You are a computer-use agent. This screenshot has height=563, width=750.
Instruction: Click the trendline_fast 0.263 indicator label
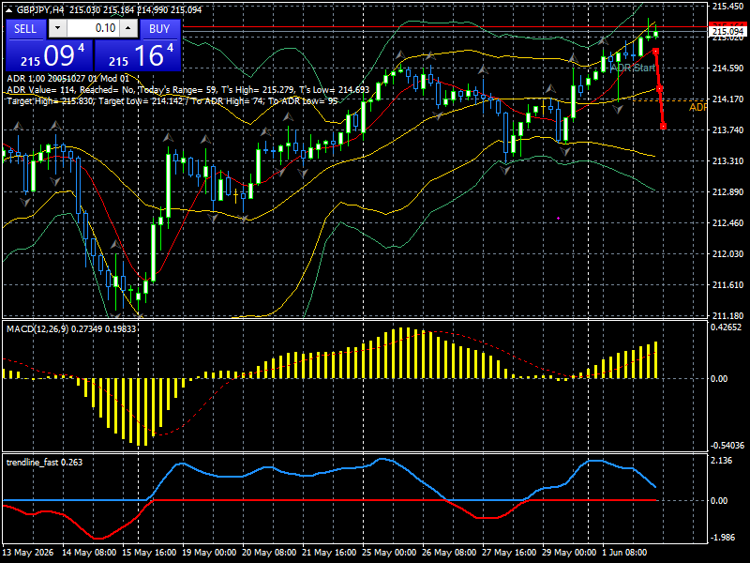[44, 462]
